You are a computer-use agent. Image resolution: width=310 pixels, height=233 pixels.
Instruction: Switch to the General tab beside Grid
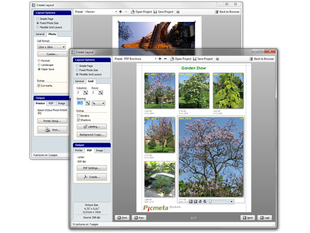[79, 82]
